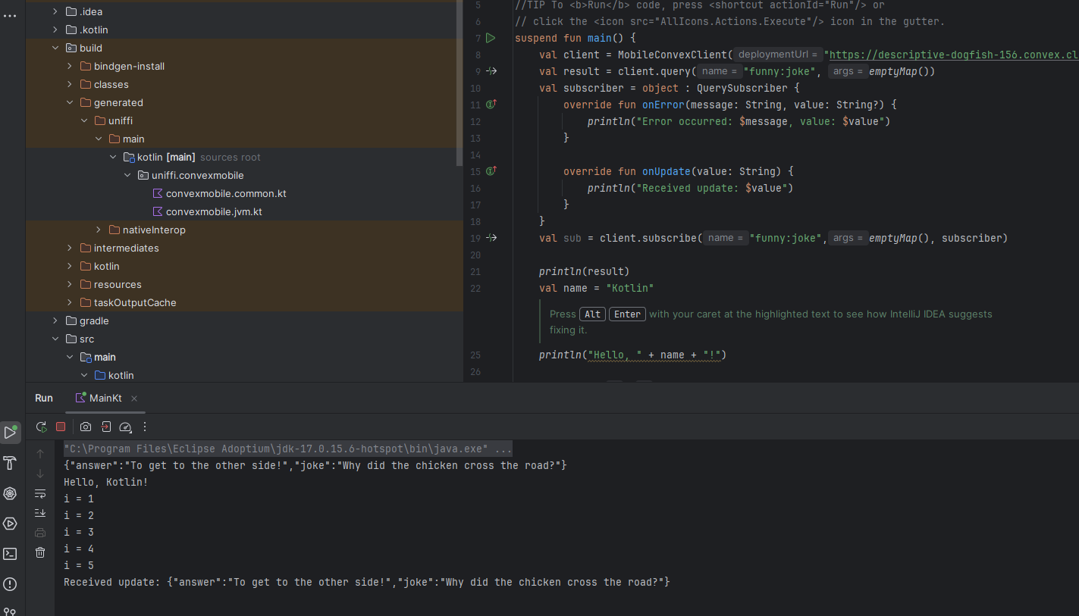Collapse the src folder
The height and width of the screenshot is (616, 1079).
(x=55, y=339)
